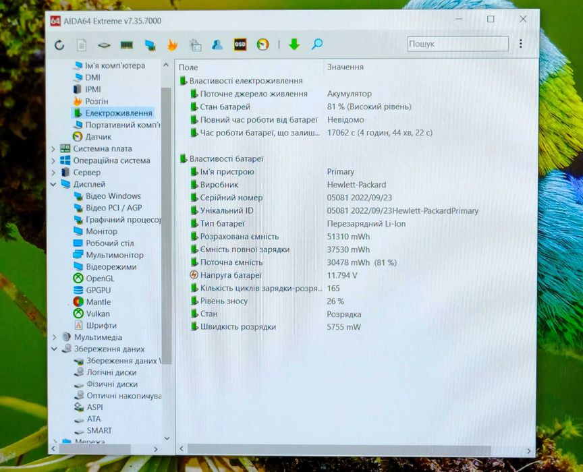
Task: Open Фізичні диски tree item
Action: pos(106,384)
